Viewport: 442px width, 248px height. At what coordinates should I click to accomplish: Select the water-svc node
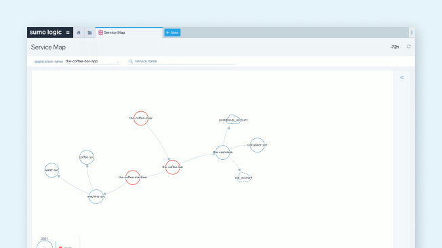pyautogui.click(x=52, y=170)
